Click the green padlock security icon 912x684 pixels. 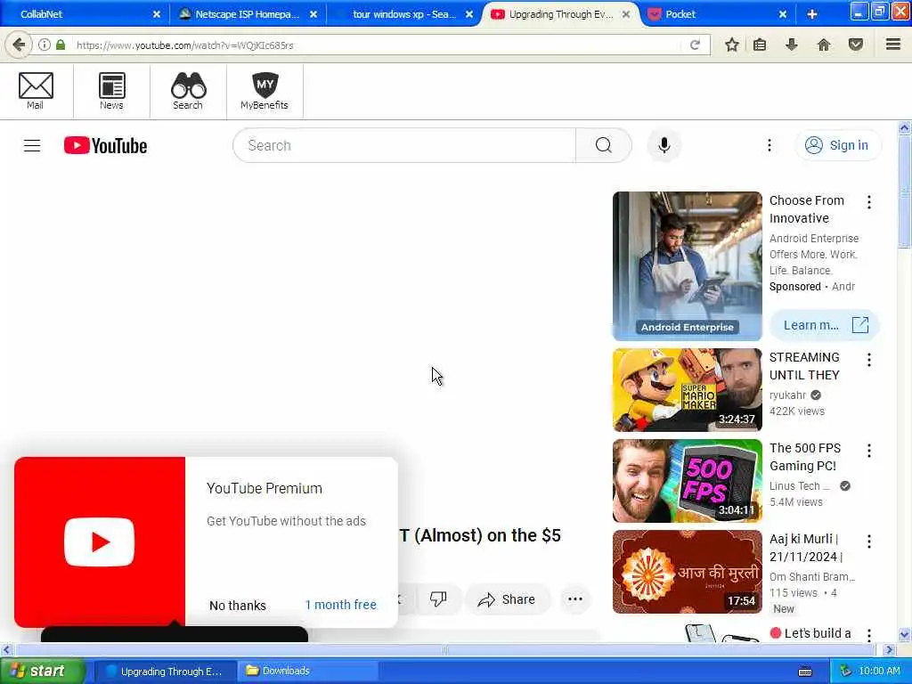pyautogui.click(x=61, y=45)
